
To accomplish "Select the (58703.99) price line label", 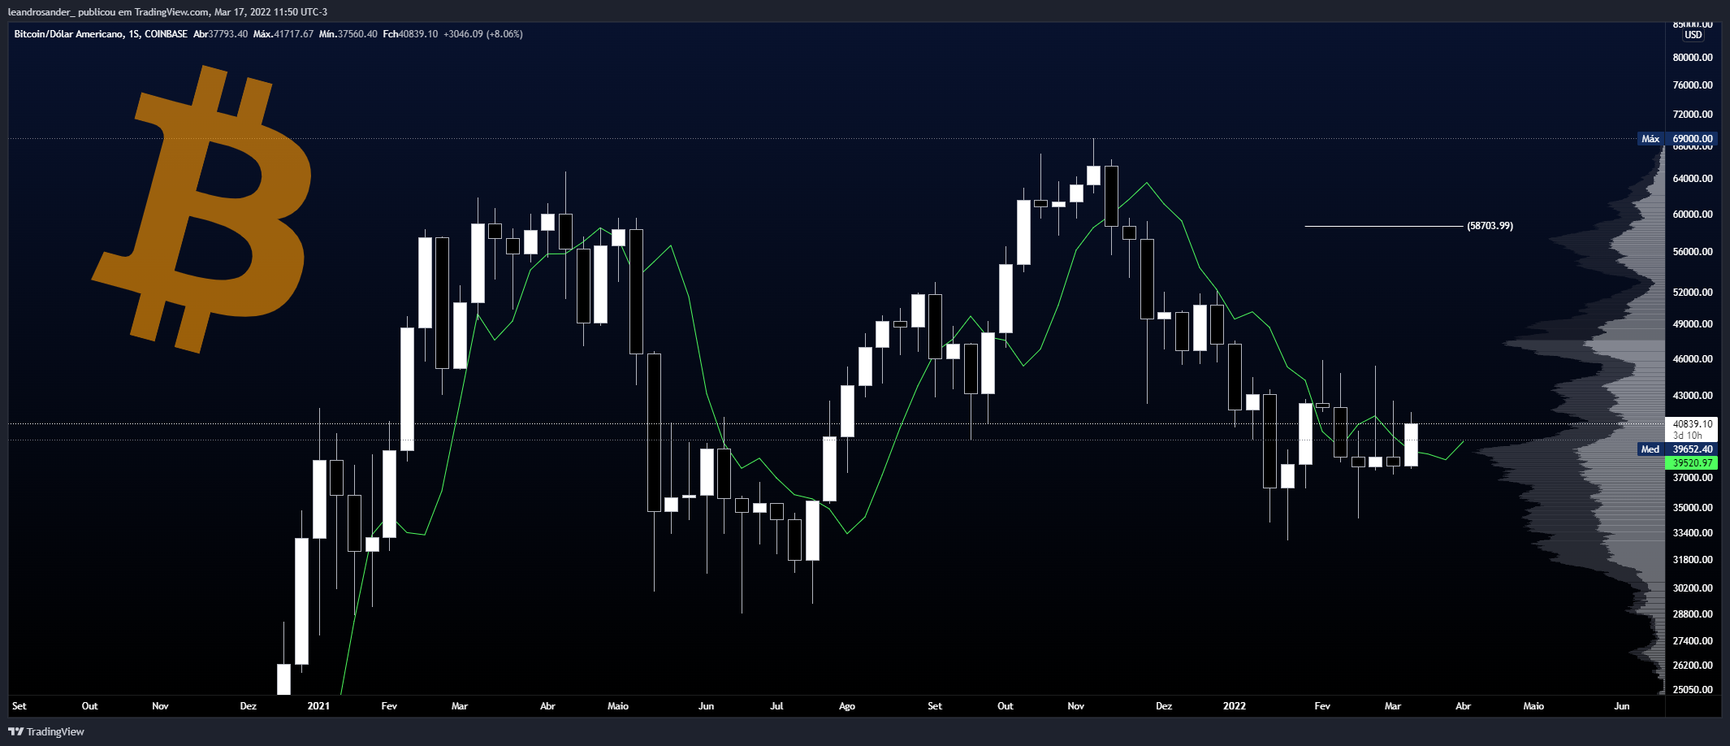I will click(1490, 226).
